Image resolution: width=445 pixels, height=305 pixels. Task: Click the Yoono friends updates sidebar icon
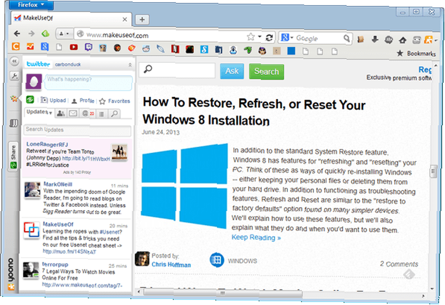[14, 98]
